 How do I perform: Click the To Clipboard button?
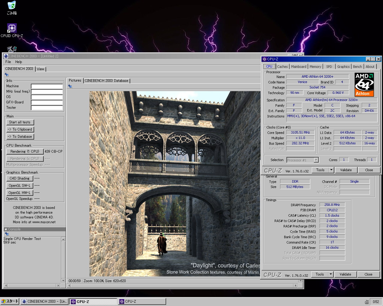pyautogui.click(x=20, y=129)
